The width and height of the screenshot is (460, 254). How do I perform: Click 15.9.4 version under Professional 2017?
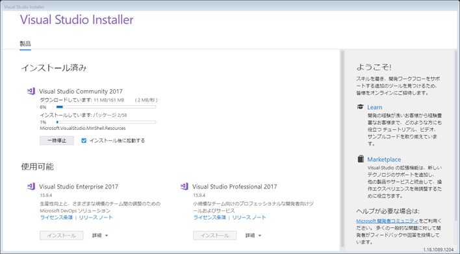pos(199,196)
